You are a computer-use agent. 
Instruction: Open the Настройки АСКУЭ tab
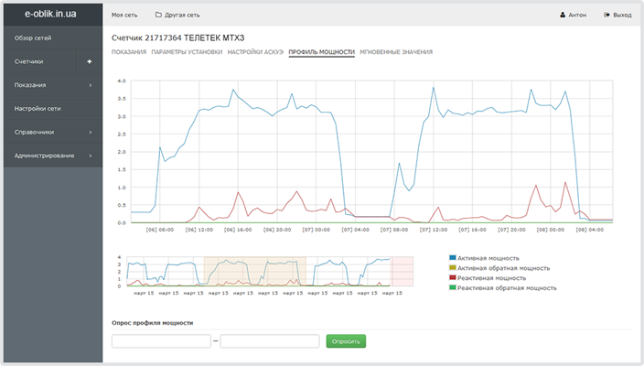tap(255, 52)
